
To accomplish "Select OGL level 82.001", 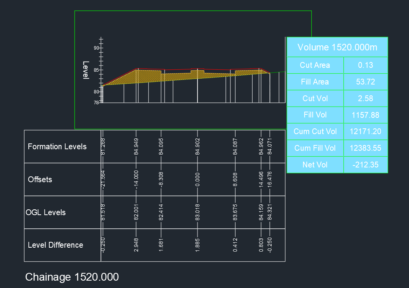I will click(136, 212).
